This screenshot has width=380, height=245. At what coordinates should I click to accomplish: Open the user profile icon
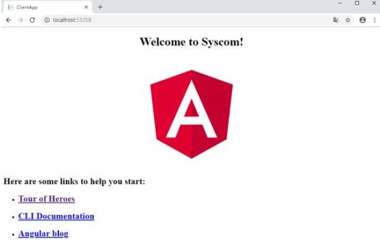362,20
